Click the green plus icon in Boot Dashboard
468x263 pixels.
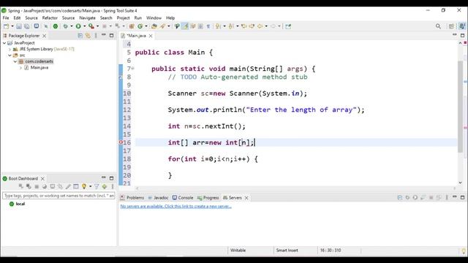[105, 186]
